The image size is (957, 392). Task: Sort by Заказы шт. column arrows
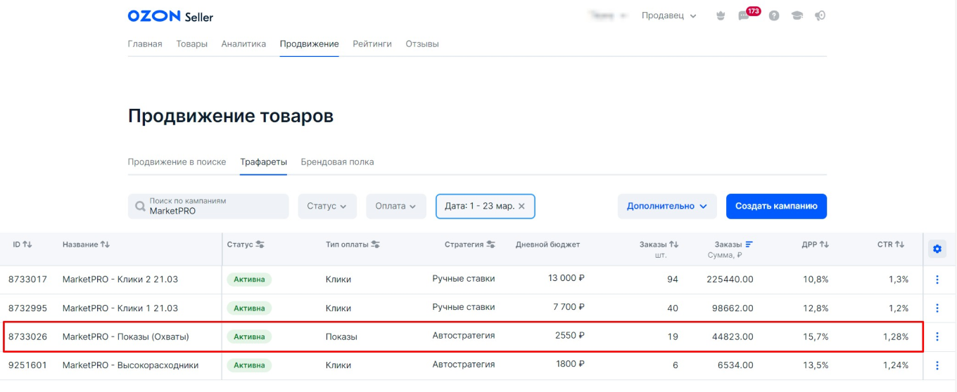[x=673, y=244]
